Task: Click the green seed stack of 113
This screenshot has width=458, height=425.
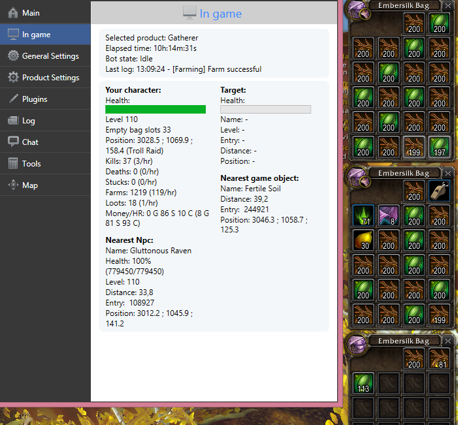Action: 363,383
